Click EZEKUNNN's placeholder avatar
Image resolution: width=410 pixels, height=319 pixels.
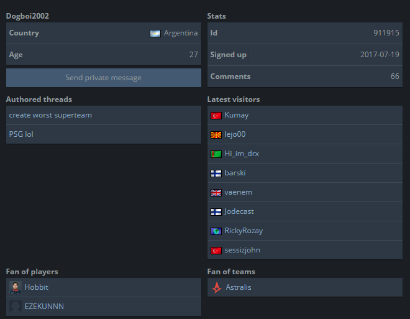pyautogui.click(x=15, y=307)
